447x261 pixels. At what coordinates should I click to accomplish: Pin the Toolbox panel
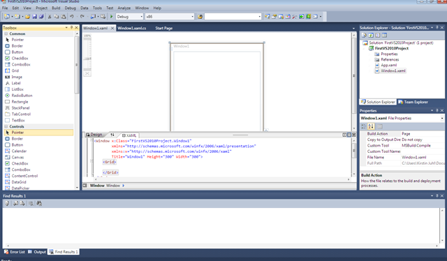[71, 28]
